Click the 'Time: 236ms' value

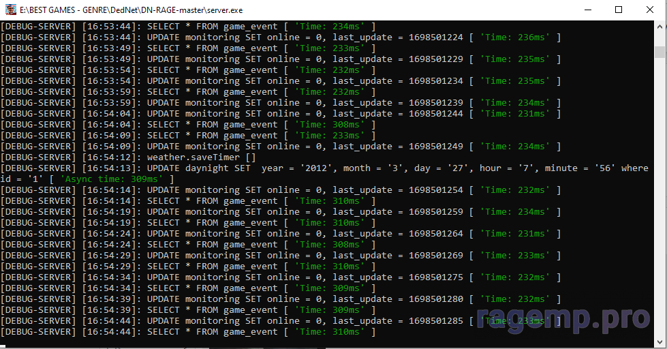click(x=515, y=37)
